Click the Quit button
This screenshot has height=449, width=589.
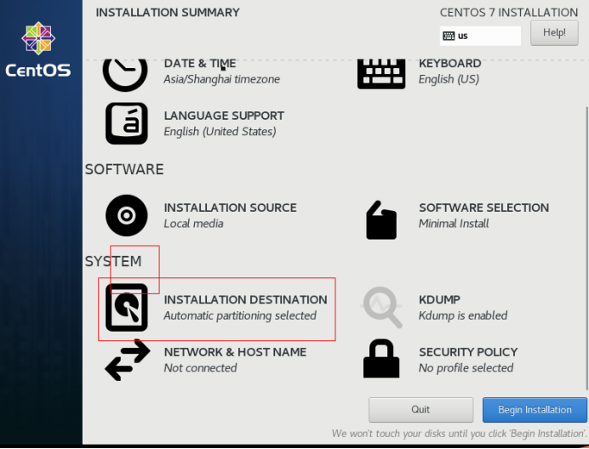pos(420,410)
